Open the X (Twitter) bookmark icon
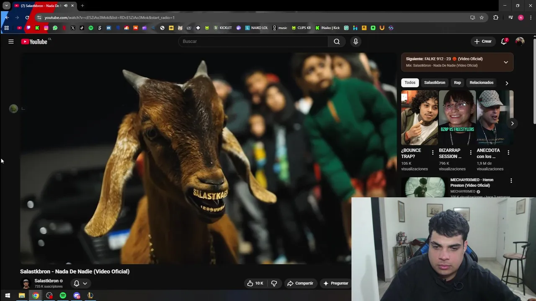This screenshot has width=536, height=301. click(73, 28)
